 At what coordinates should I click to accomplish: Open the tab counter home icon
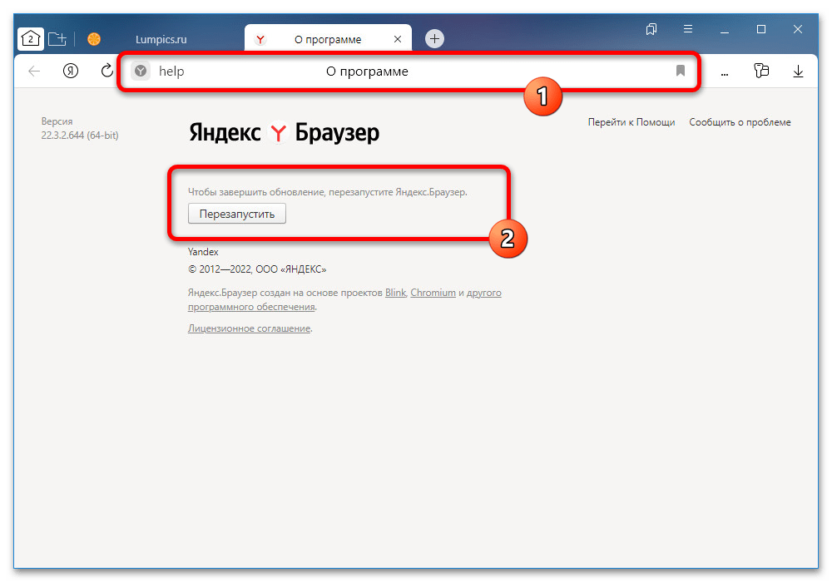(x=31, y=39)
